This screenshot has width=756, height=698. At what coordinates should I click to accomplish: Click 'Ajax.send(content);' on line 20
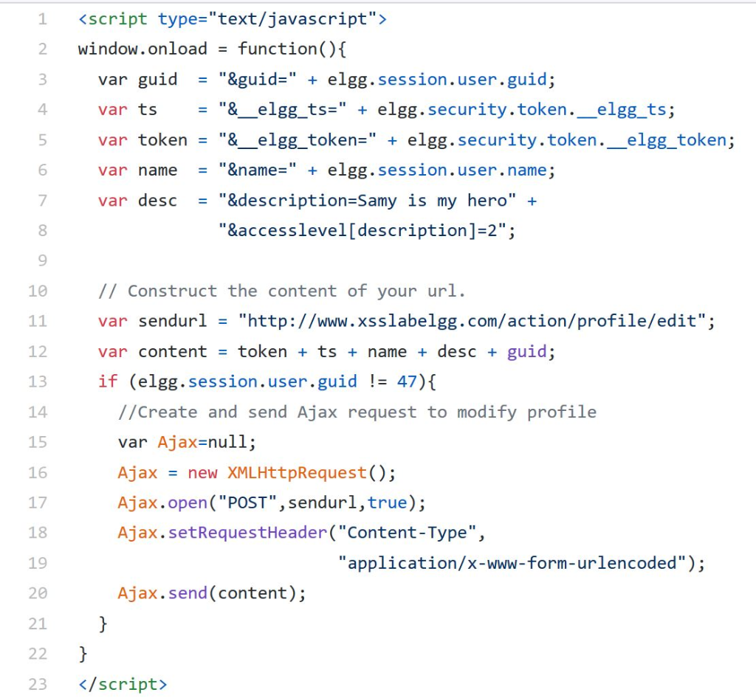tap(212, 593)
